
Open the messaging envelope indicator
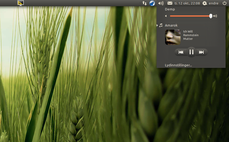pos(170,3)
